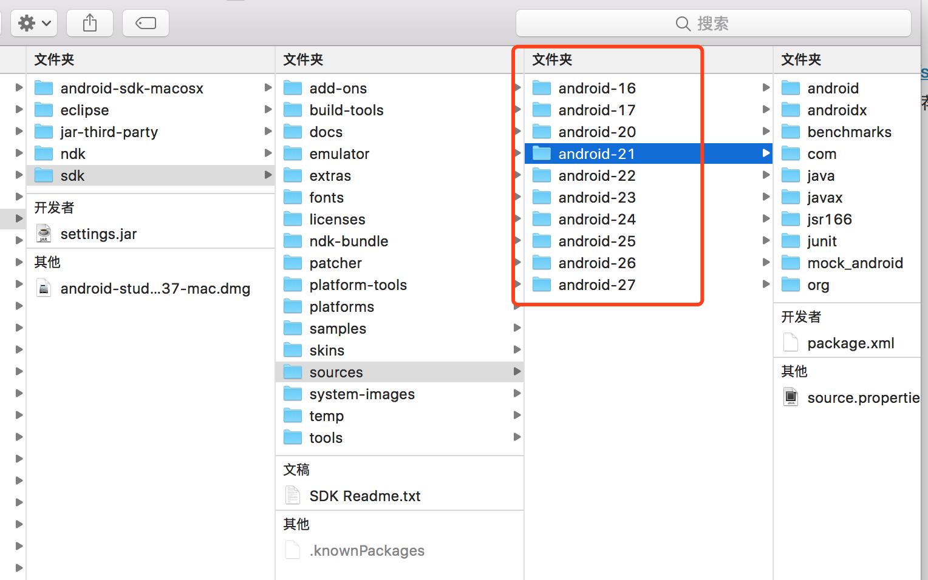Select the SDK Readme.txt file icon
Screen dimensions: 928x580
293,496
